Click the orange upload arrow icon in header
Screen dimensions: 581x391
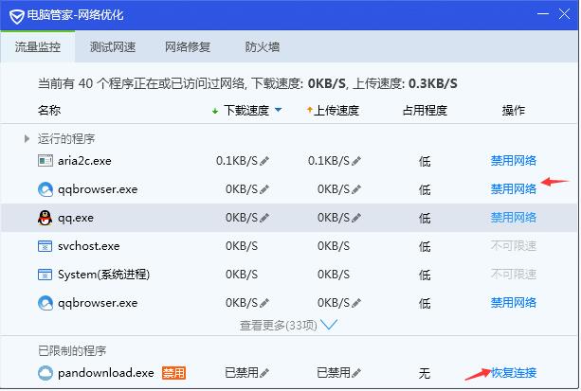tap(309, 110)
